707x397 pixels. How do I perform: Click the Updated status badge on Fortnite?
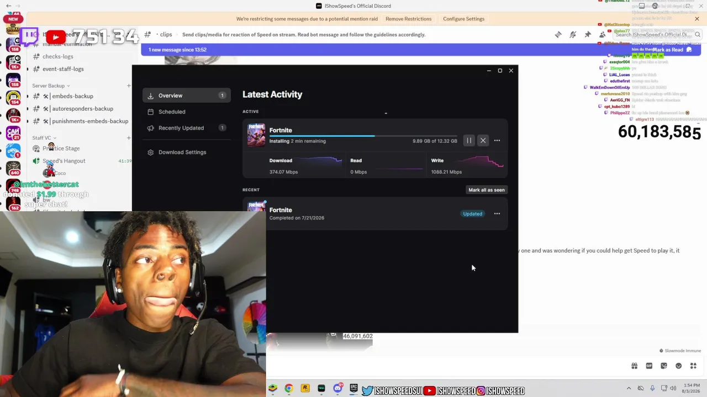point(473,213)
